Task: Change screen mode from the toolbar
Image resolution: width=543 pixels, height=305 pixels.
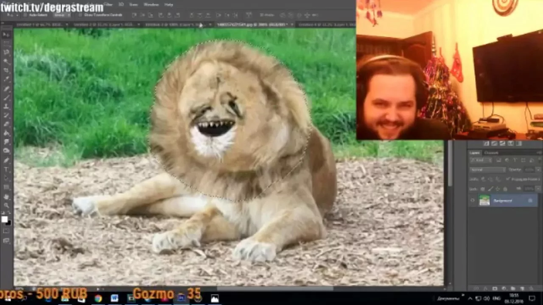Action: click(6, 241)
